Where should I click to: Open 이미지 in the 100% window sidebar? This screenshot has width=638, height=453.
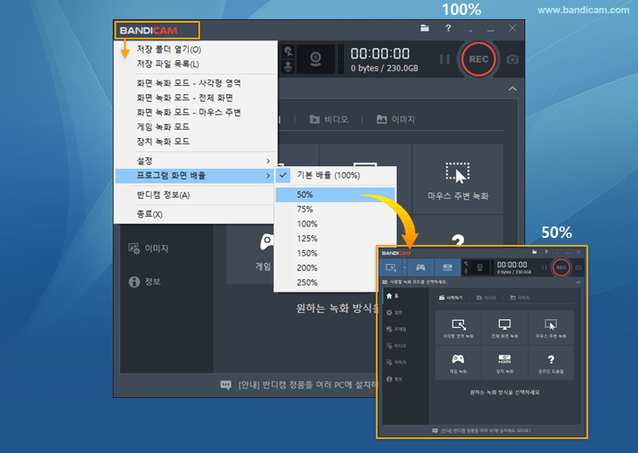click(148, 248)
